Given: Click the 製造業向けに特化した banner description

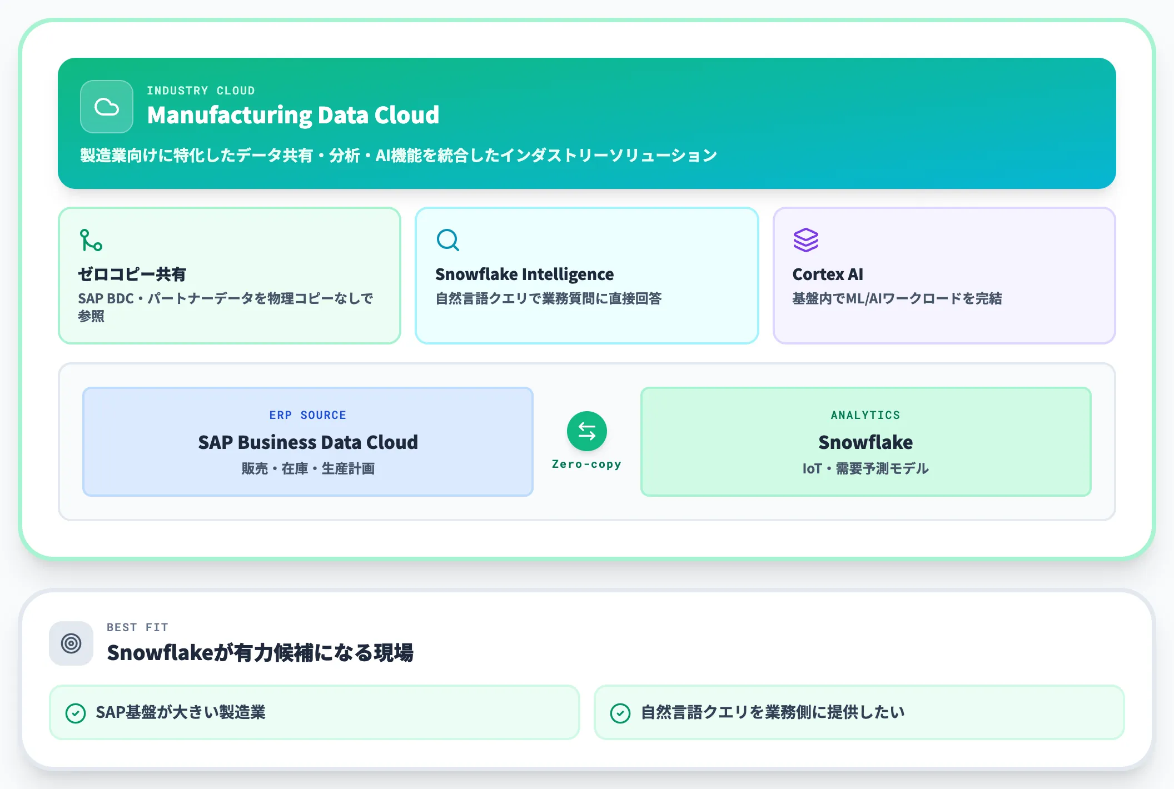Looking at the screenshot, I should [x=399, y=156].
